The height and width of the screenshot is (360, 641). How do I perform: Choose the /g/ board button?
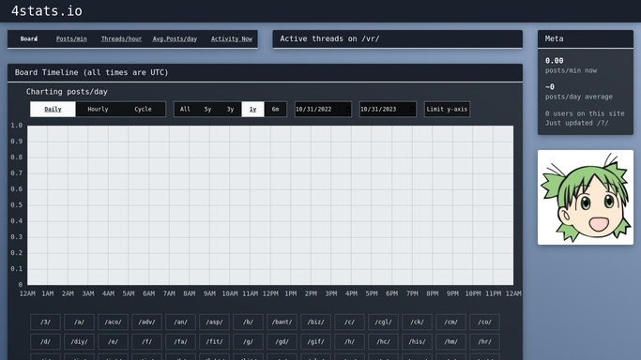pos(248,341)
